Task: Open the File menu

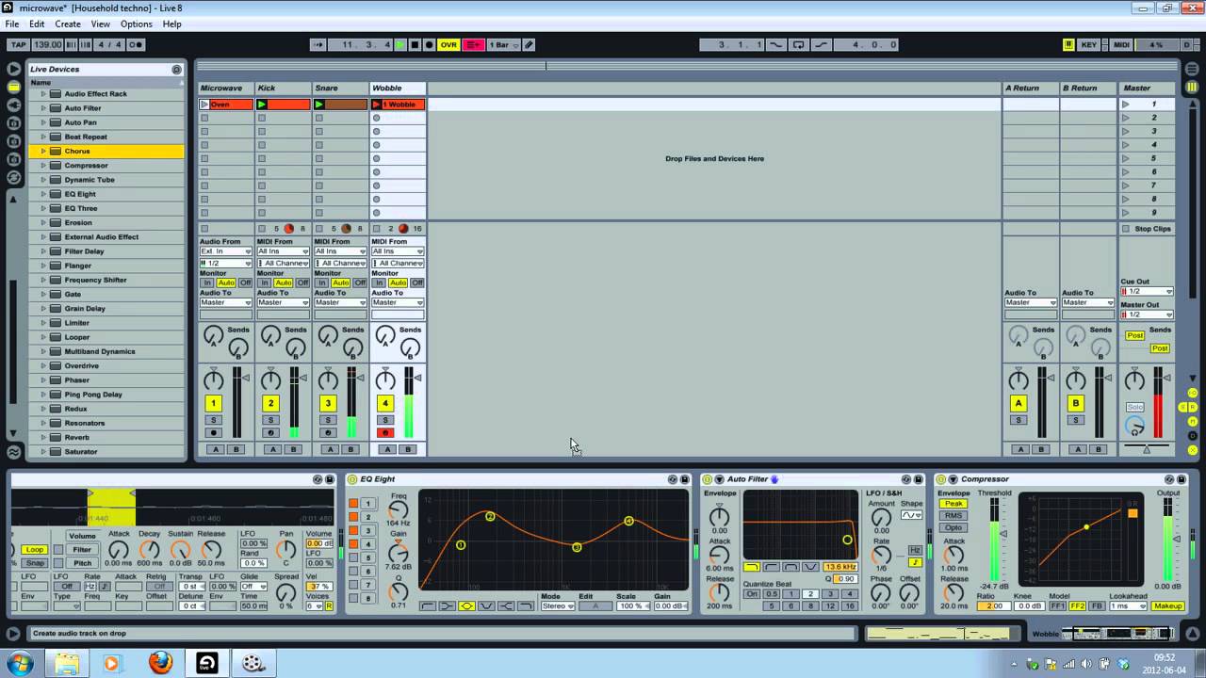Action: tap(12, 24)
